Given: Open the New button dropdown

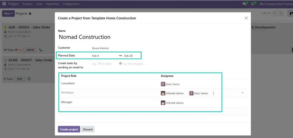Looking at the screenshot, I should click(x=8, y=13).
